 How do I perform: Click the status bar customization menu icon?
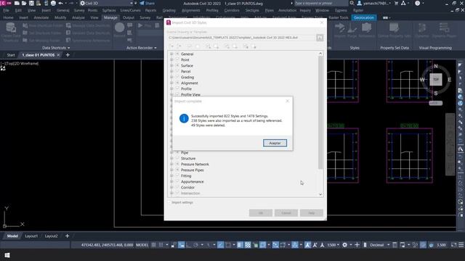[461, 245]
